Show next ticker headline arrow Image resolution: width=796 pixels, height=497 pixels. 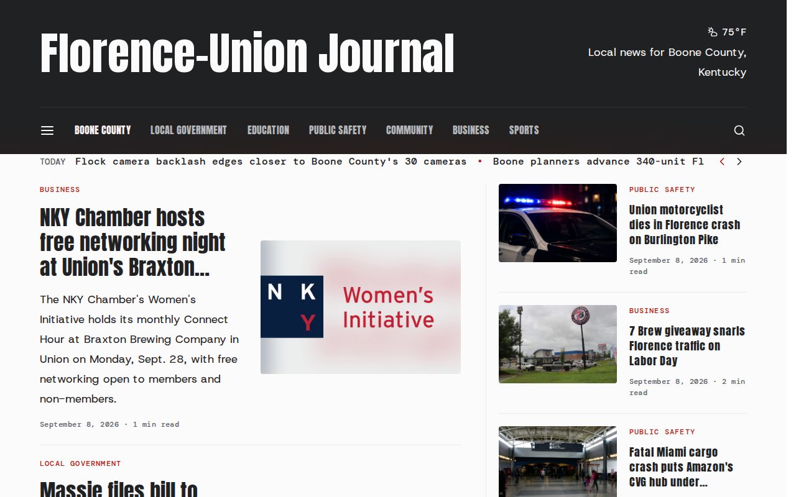pos(739,162)
